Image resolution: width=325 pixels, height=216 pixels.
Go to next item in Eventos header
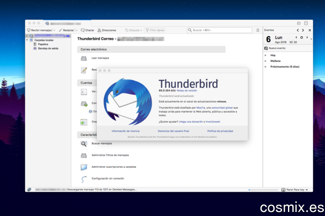pyautogui.click(x=303, y=30)
